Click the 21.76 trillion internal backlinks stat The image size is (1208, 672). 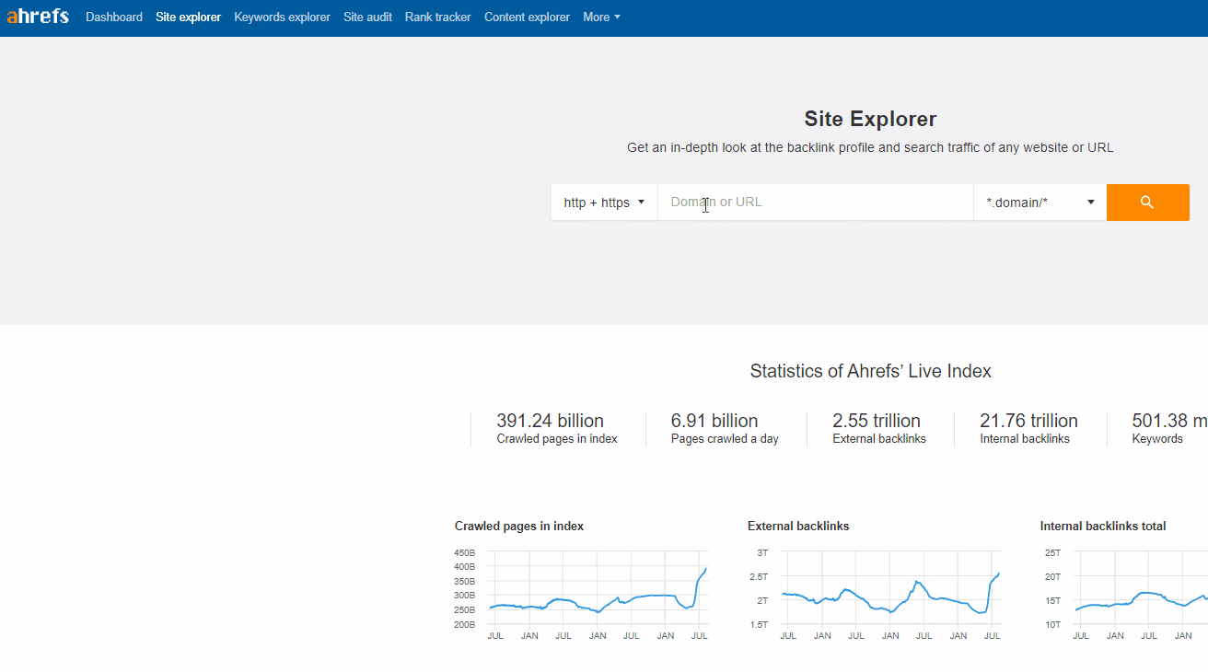[x=1029, y=426]
